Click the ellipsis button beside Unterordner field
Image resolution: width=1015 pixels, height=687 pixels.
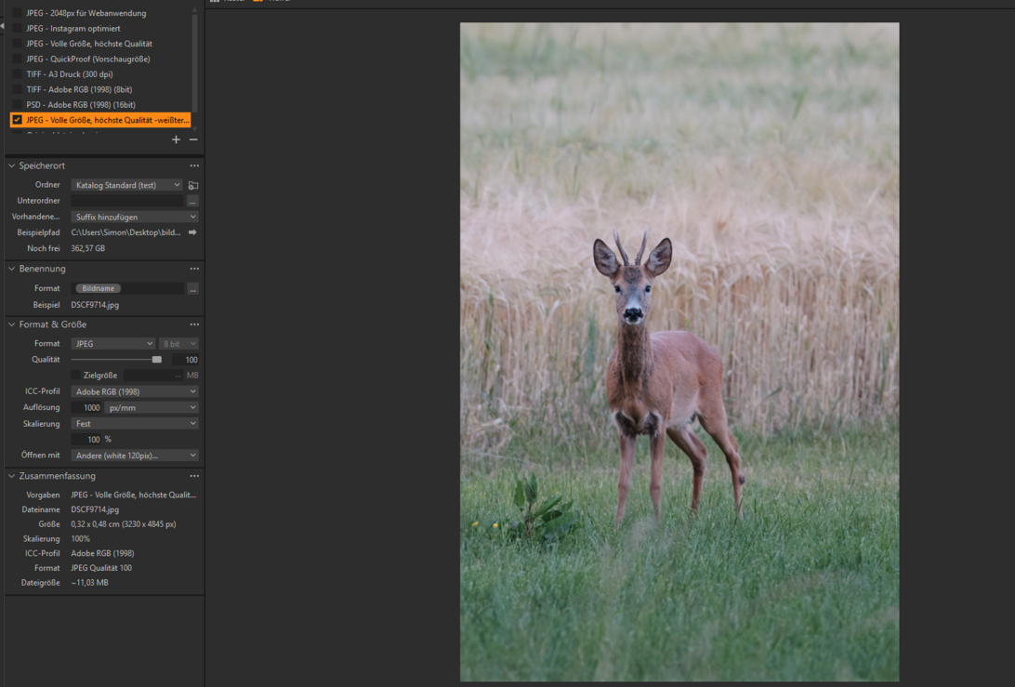[x=192, y=201]
